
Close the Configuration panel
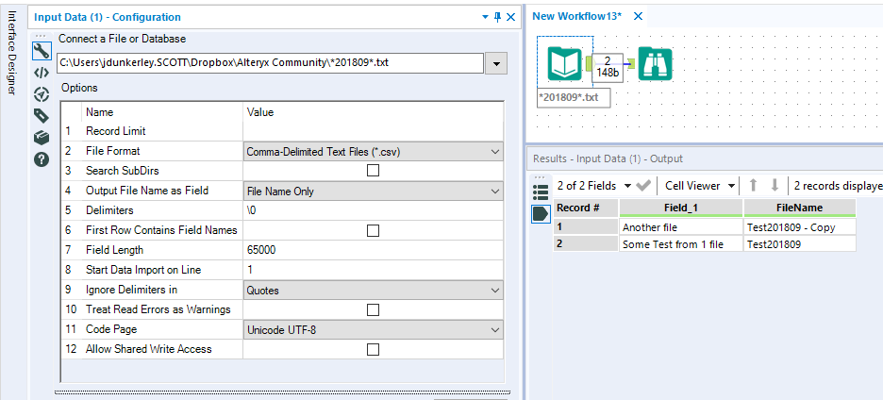coord(510,17)
